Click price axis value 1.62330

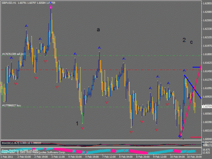point(207,29)
